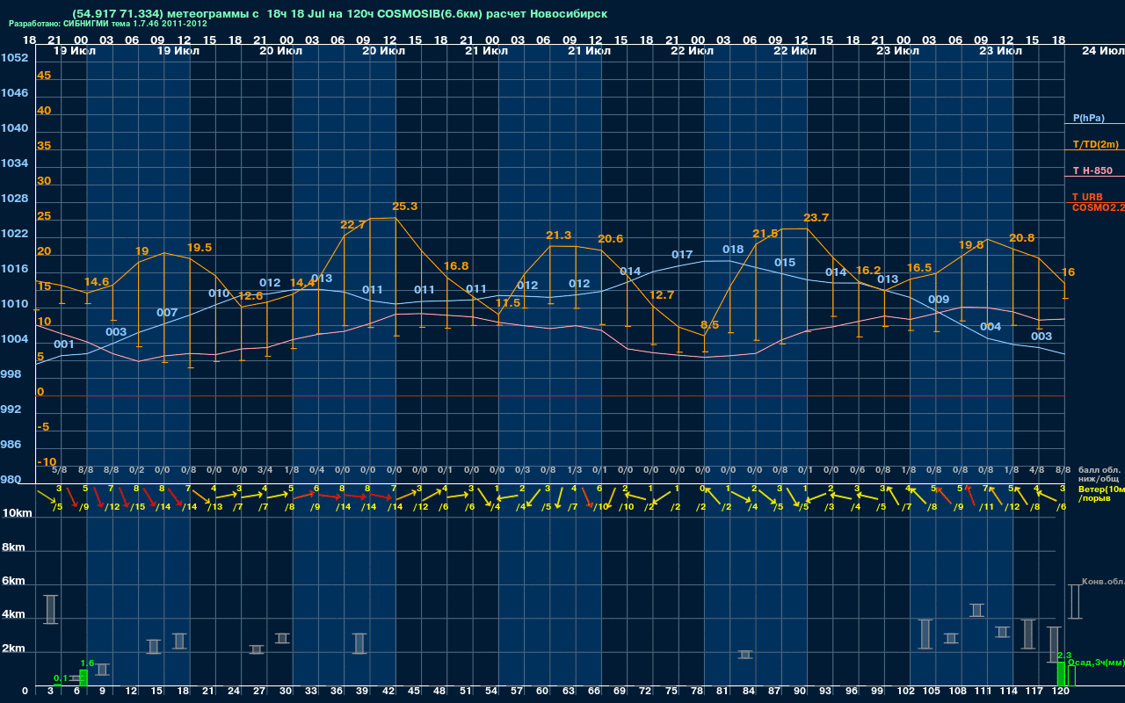This screenshot has height=703, width=1125.
Task: Click the green precipitation bar labeled 2.3
Action: click(x=1061, y=674)
